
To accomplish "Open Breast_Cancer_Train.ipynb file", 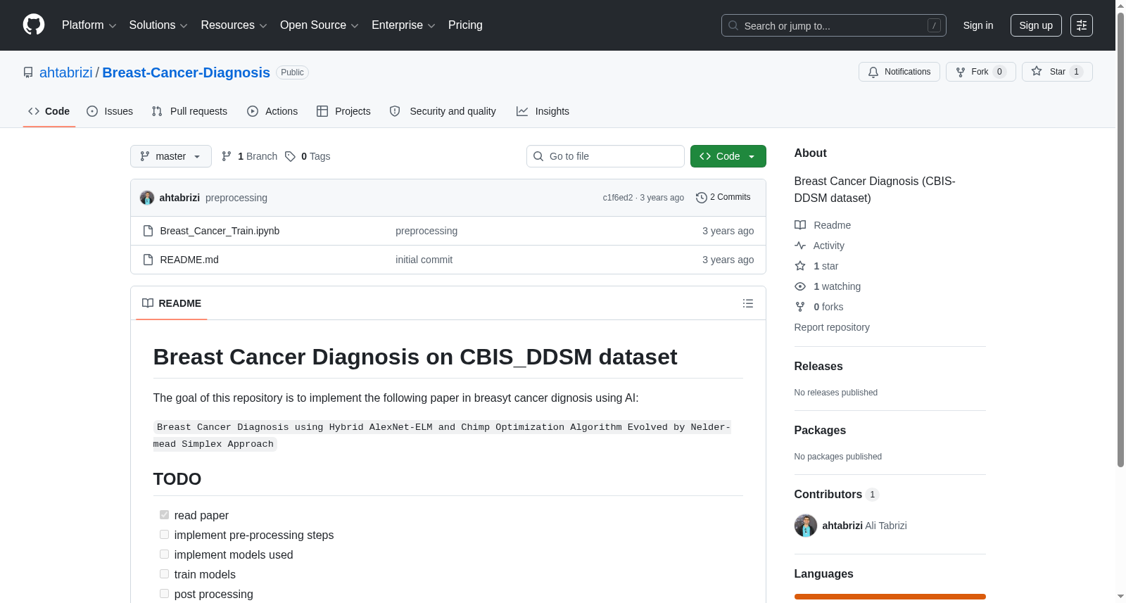I will [220, 231].
